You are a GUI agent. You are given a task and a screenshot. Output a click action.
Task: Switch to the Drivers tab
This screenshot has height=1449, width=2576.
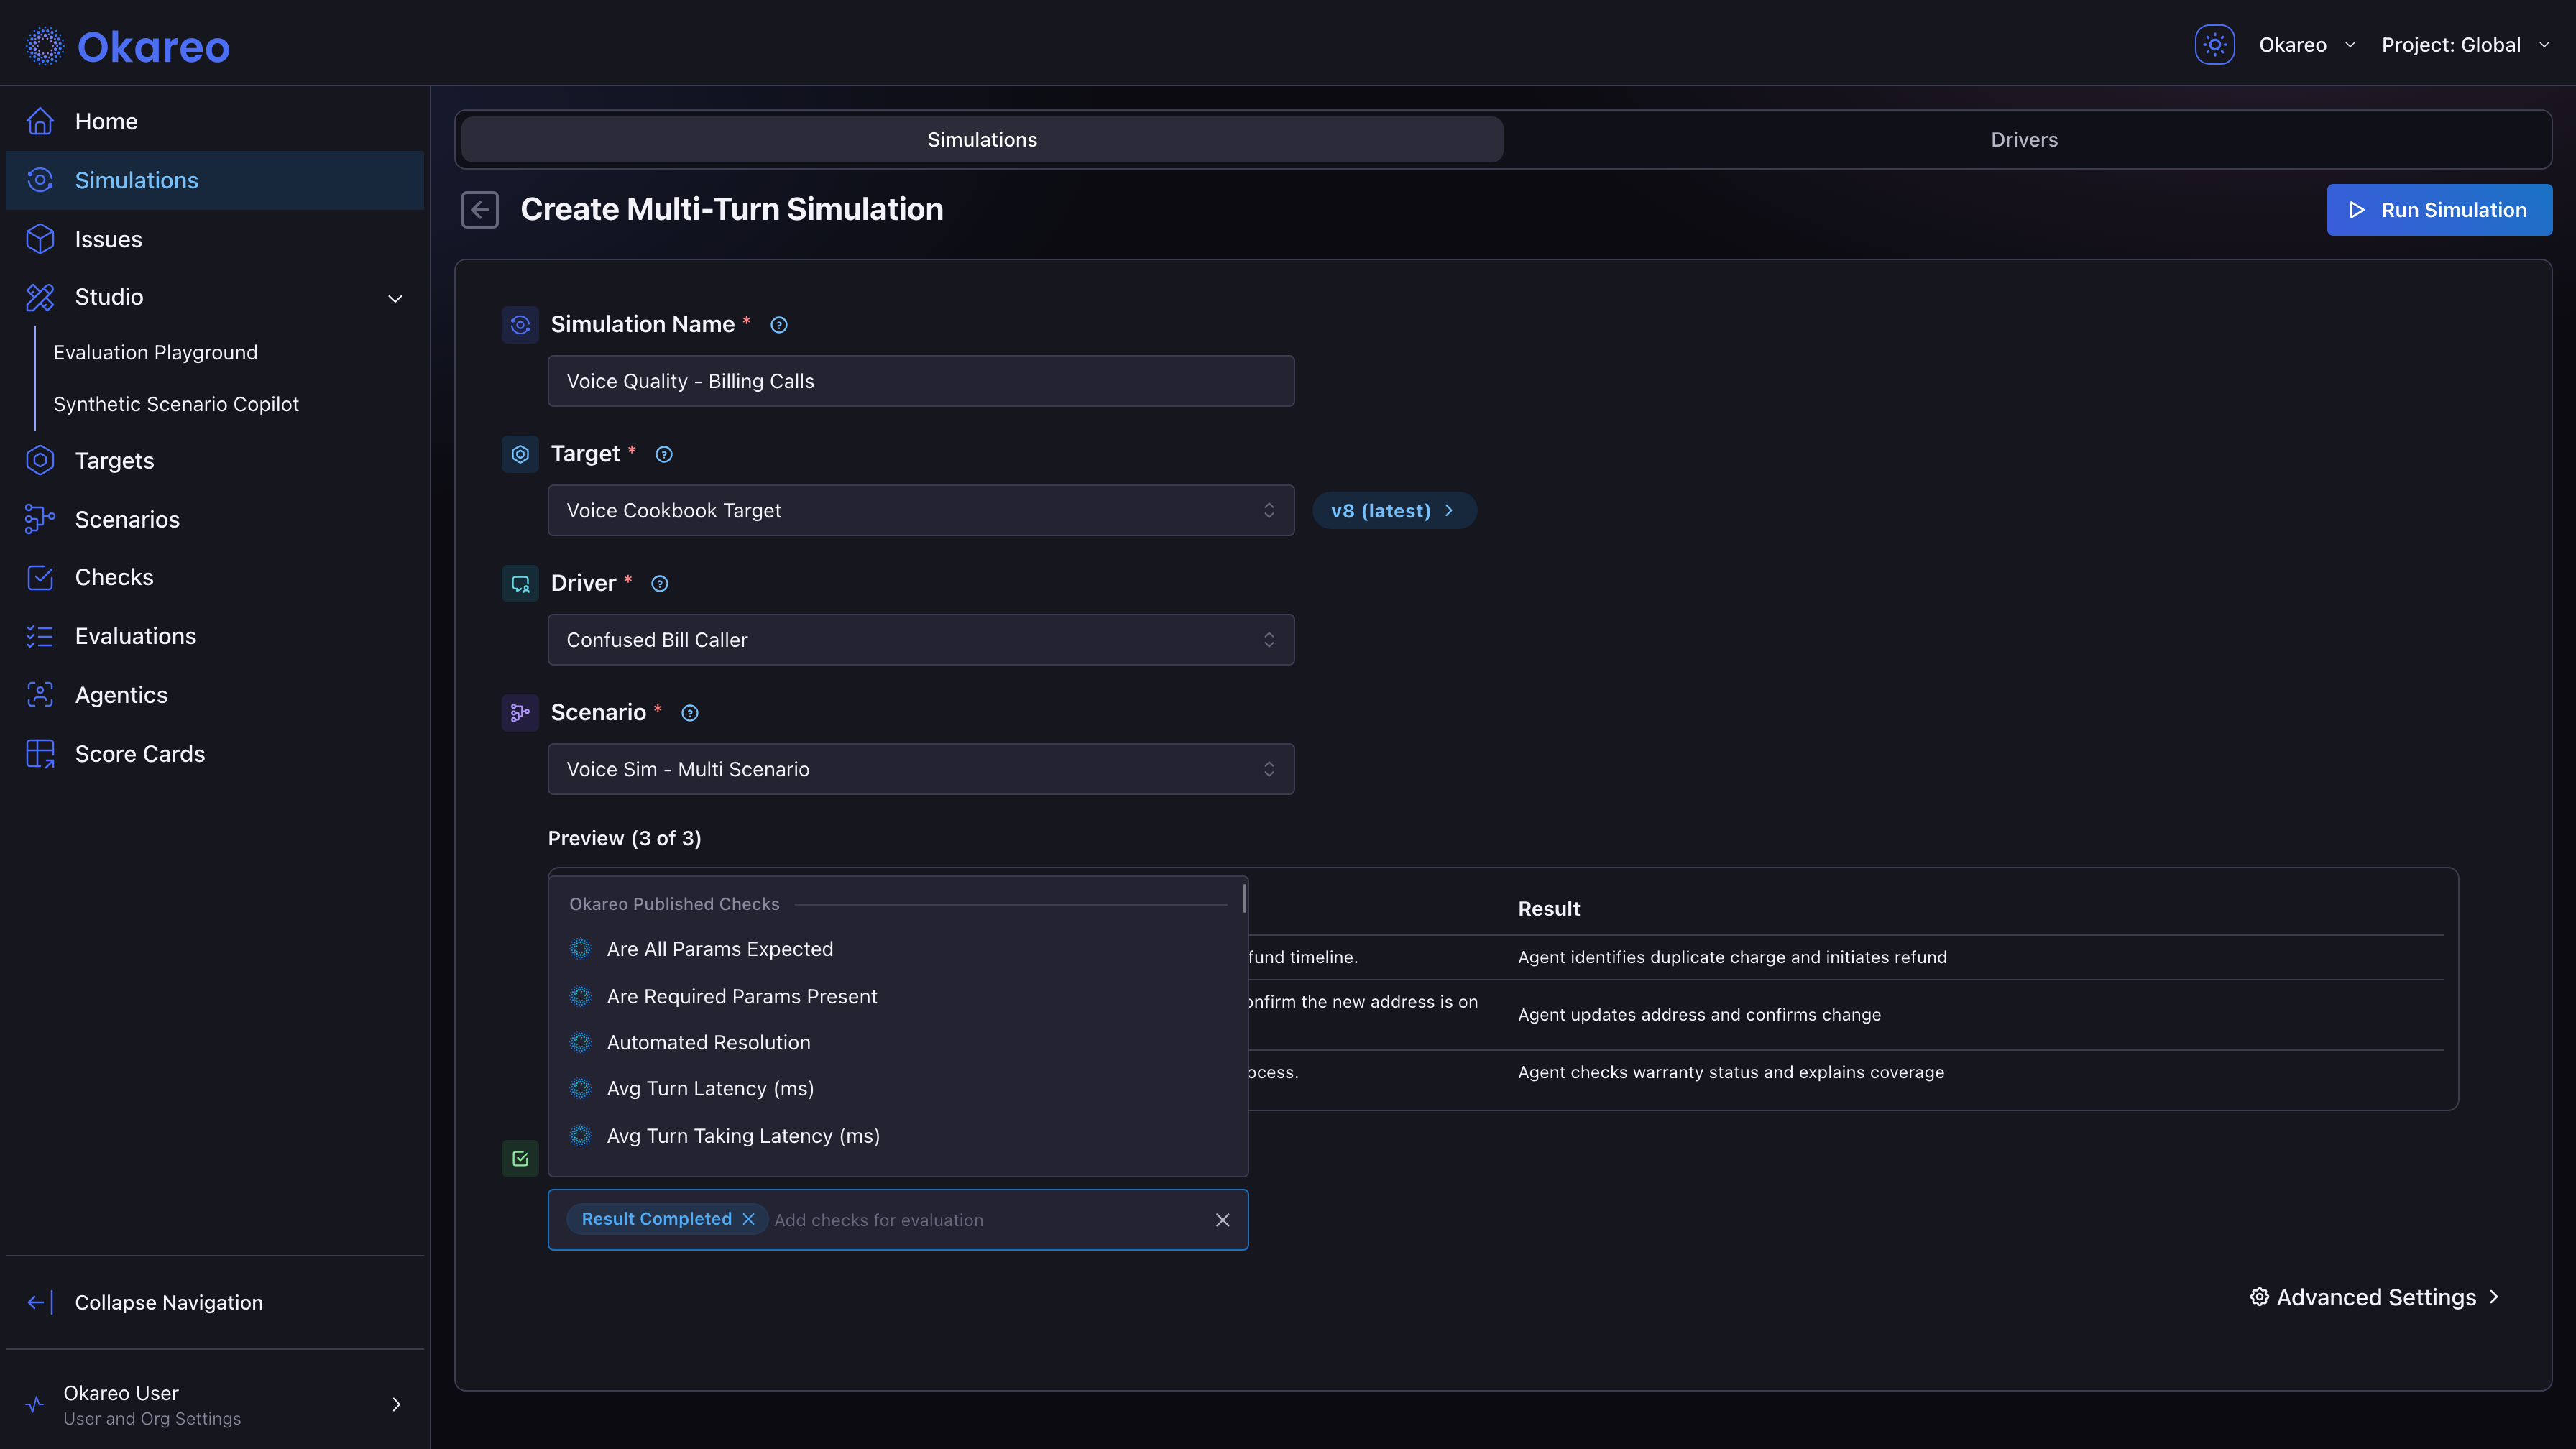[x=2024, y=139]
